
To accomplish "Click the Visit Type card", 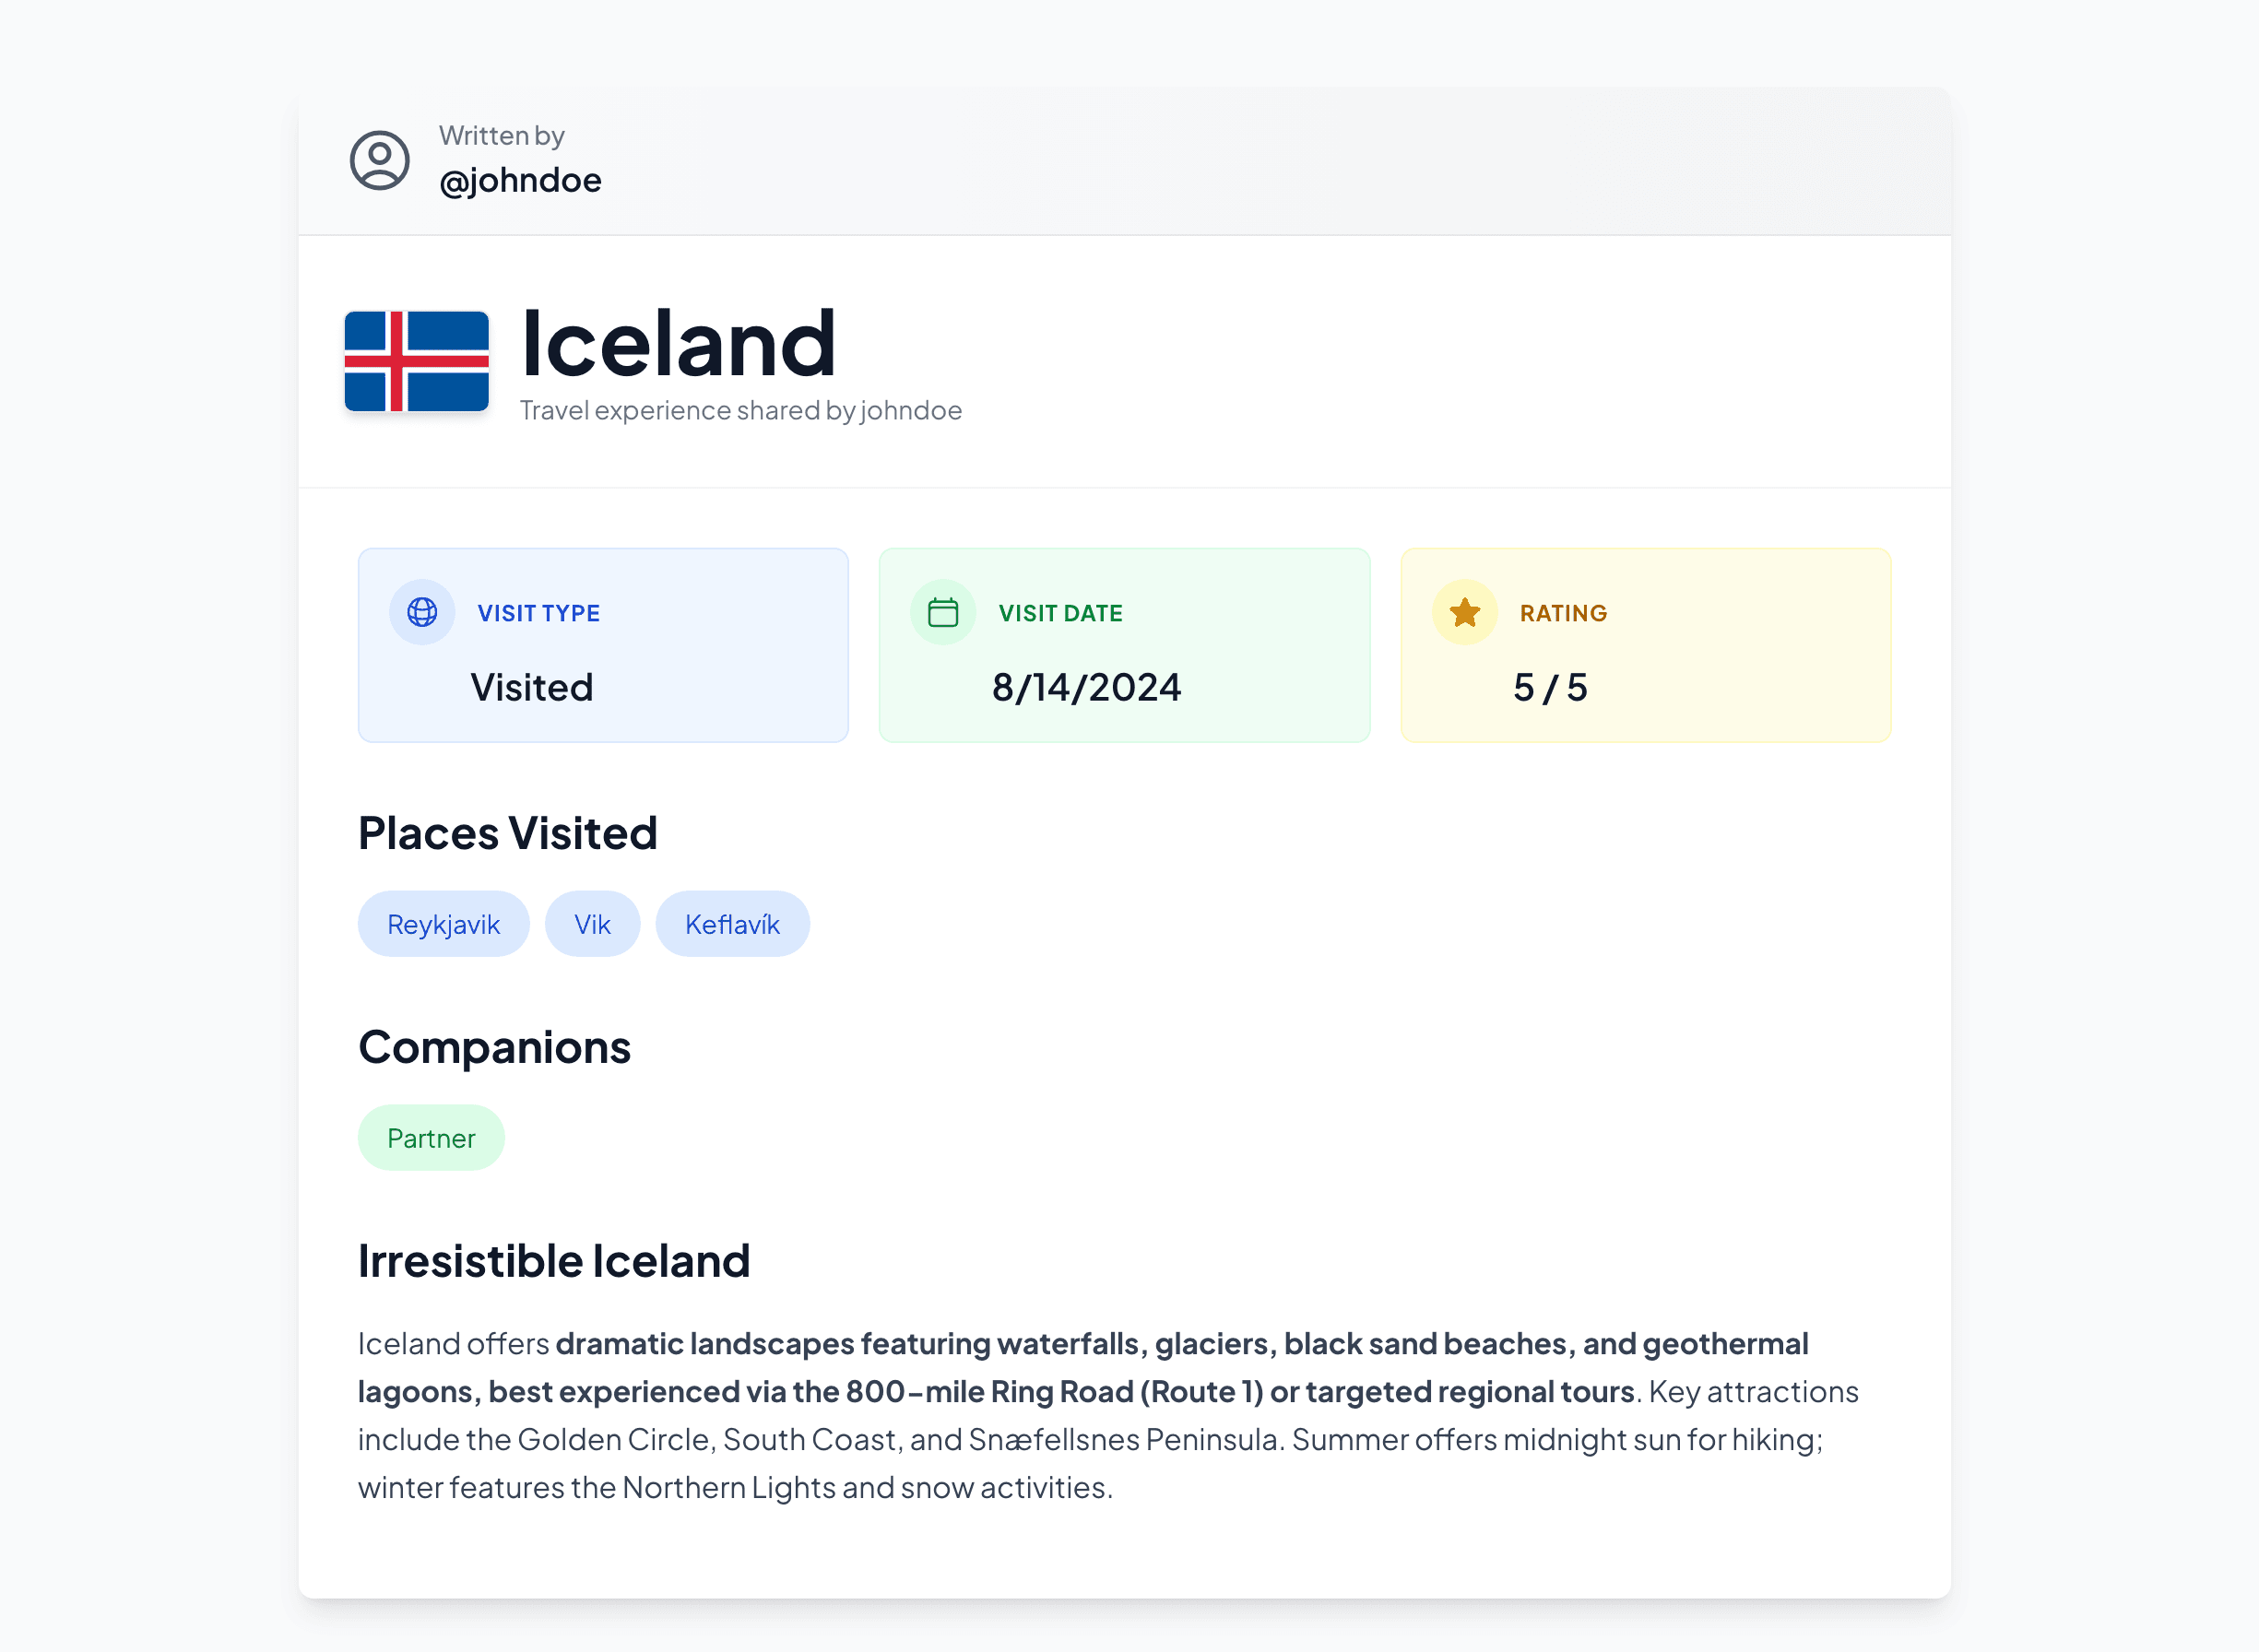I will coord(604,645).
